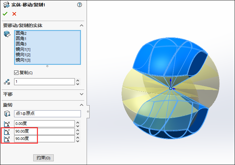The image size is (235, 165).
Task: Click the Y rotation 90.00度 field
Action: click(x=44, y=131)
